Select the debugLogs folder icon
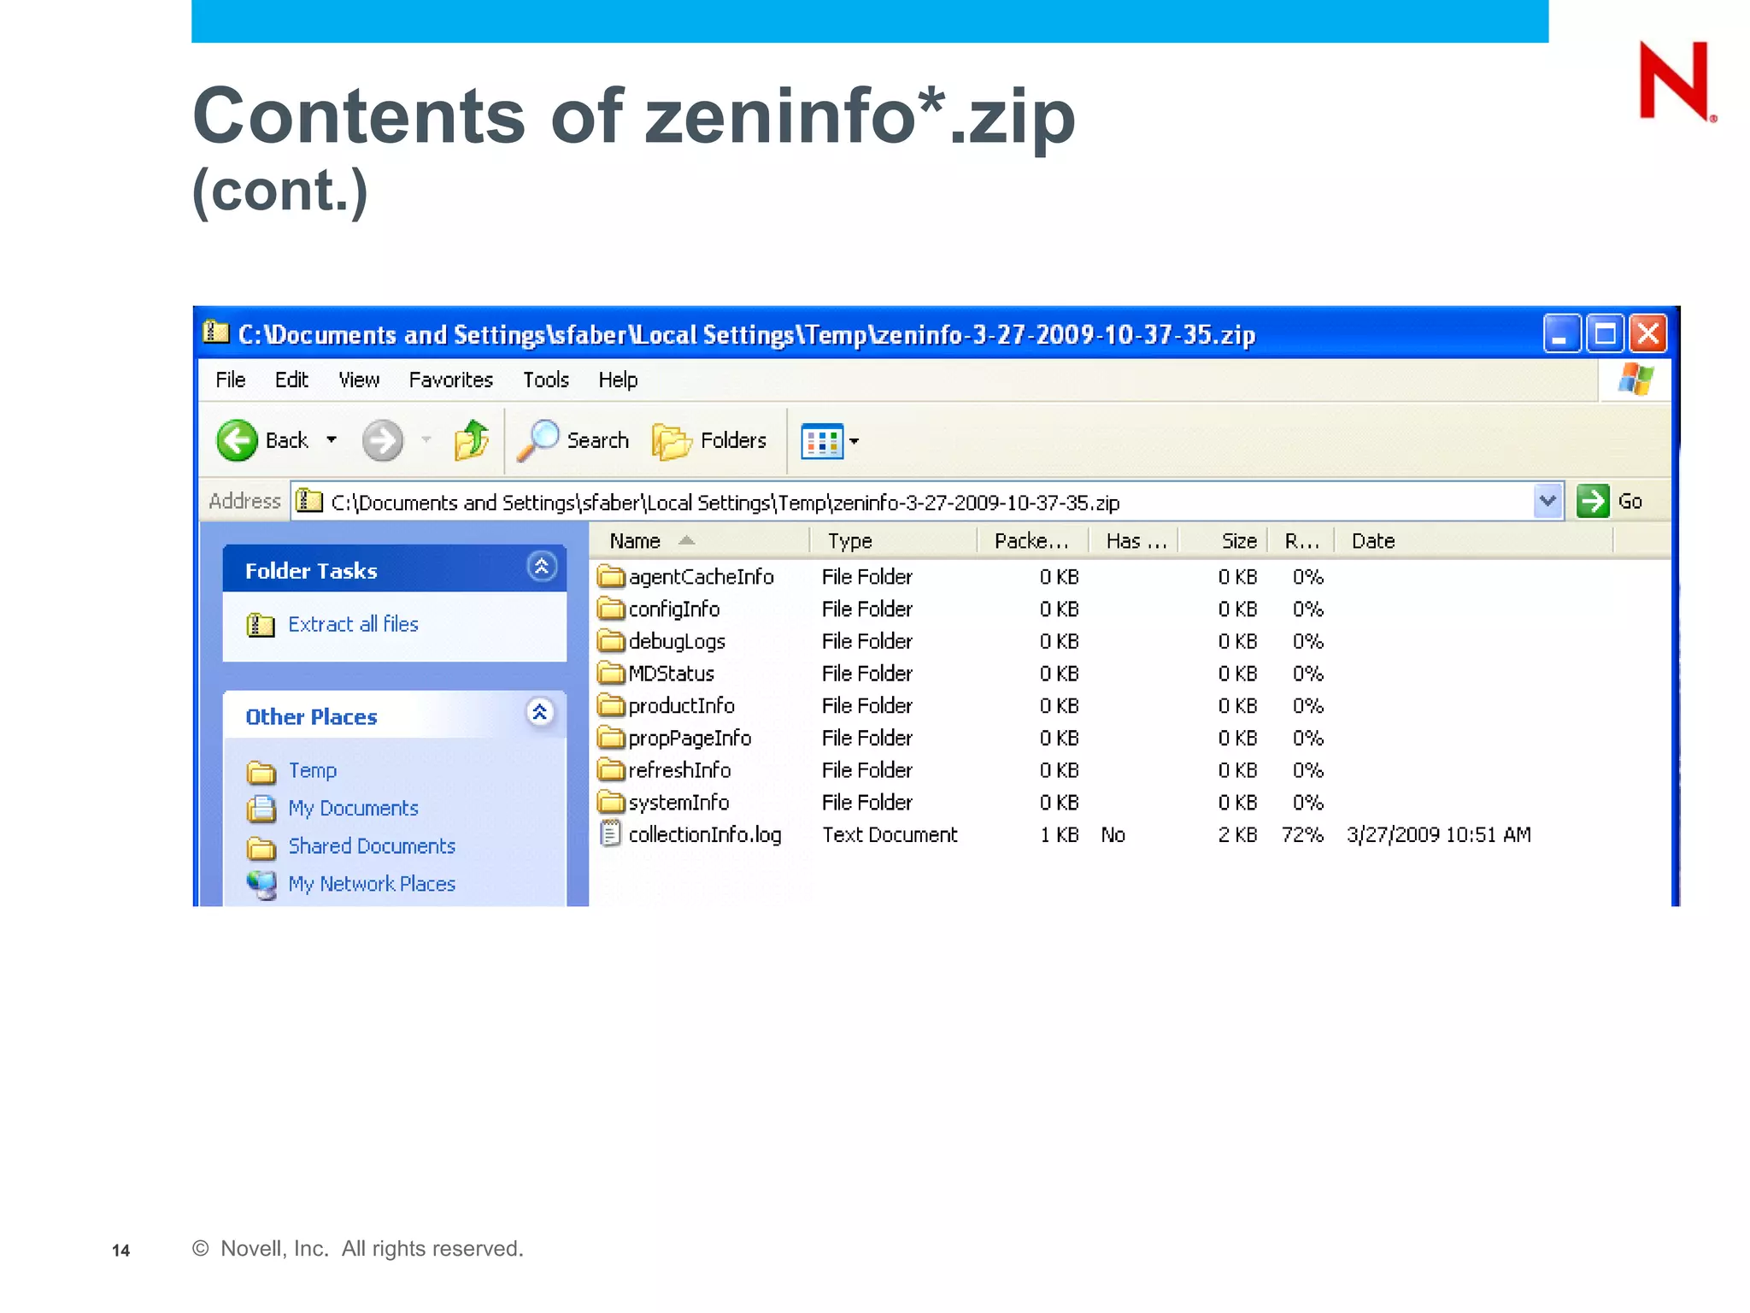This screenshot has height=1313, width=1750. [611, 641]
